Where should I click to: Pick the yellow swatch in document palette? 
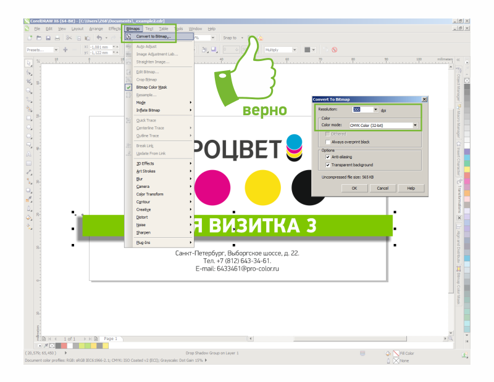(x=106, y=346)
